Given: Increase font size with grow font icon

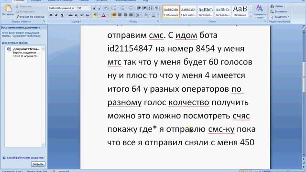Looking at the screenshot, I should (x=94, y=8).
